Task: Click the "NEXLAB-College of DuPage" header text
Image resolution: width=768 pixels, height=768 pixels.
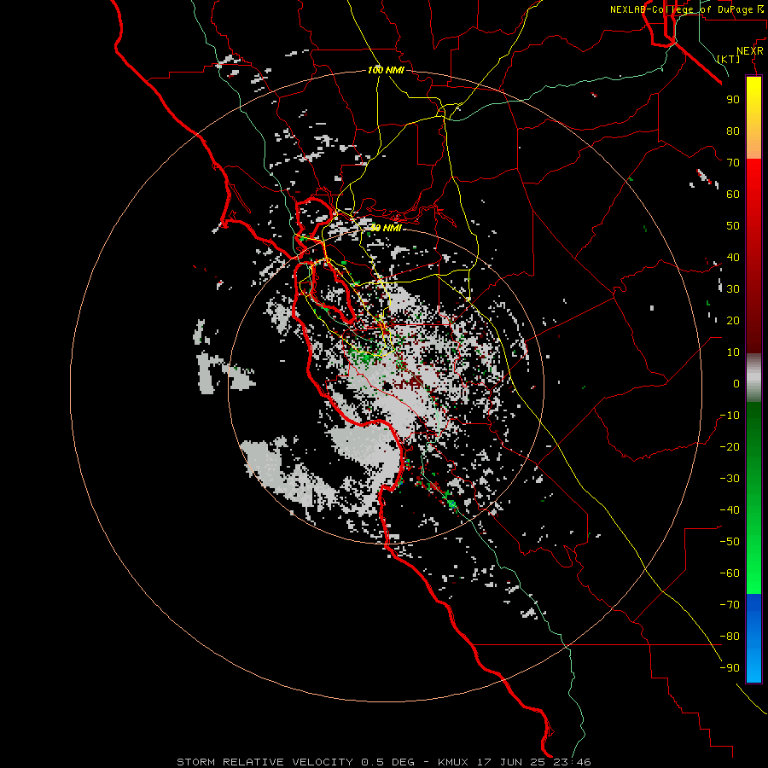Action: pyautogui.click(x=681, y=9)
